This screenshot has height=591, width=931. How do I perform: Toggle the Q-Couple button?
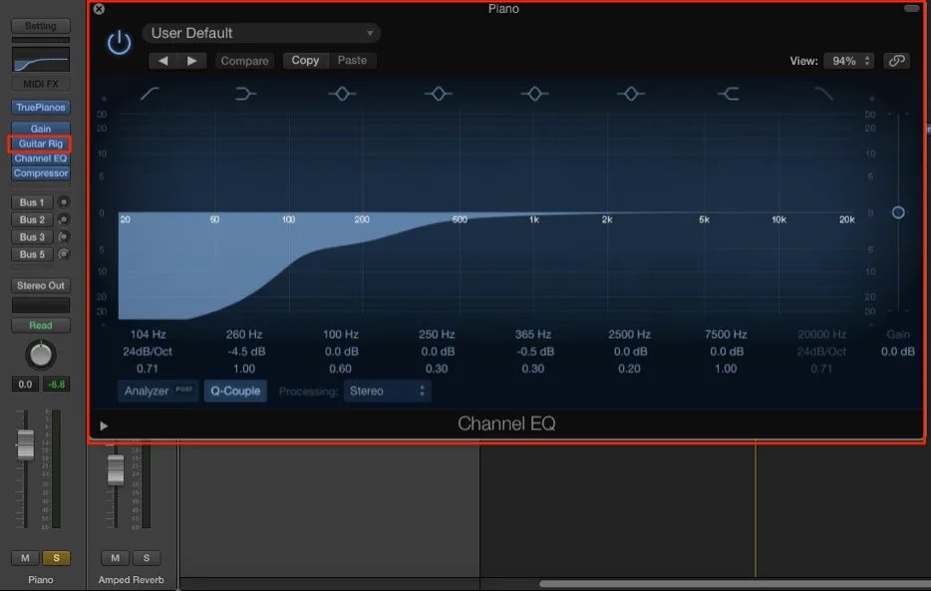point(235,391)
